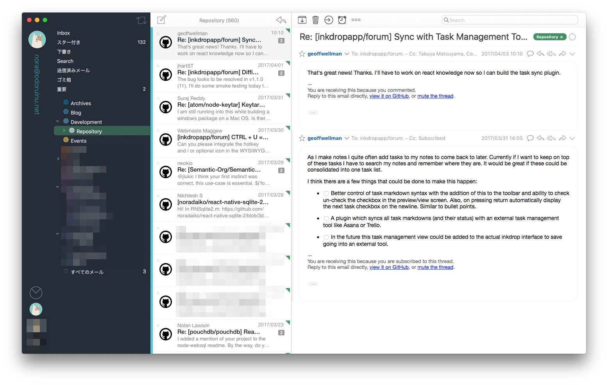This screenshot has width=608, height=385.
Task: Star the 2017/04/03 geoffwellman message
Action: click(302, 54)
